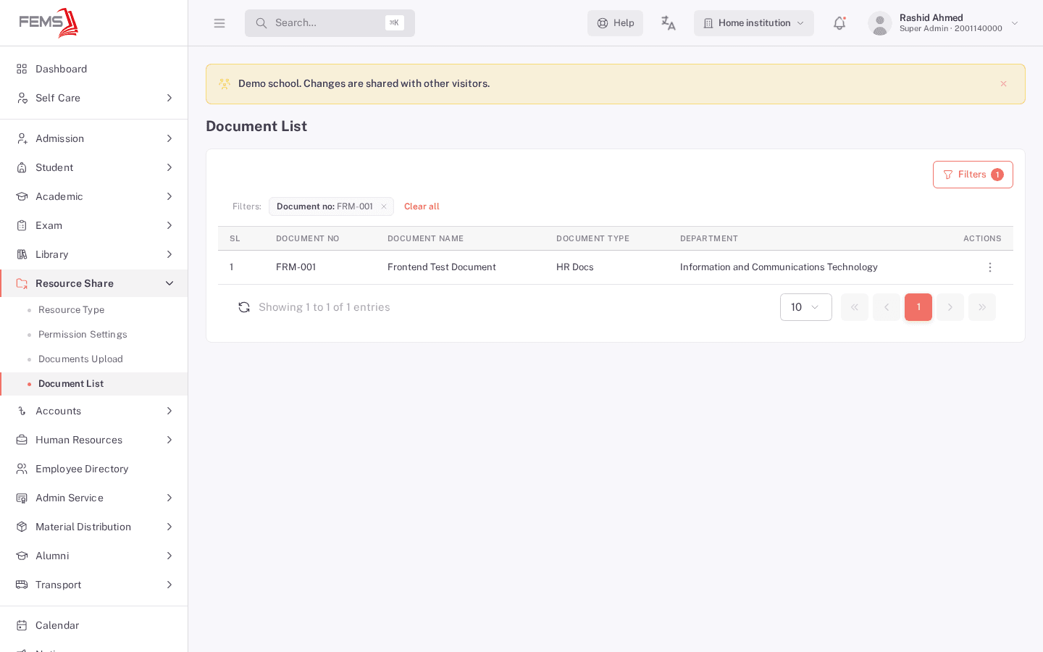Viewport: 1043px width, 652px height.
Task: Expand the Alumni menu
Action: pyautogui.click(x=94, y=556)
